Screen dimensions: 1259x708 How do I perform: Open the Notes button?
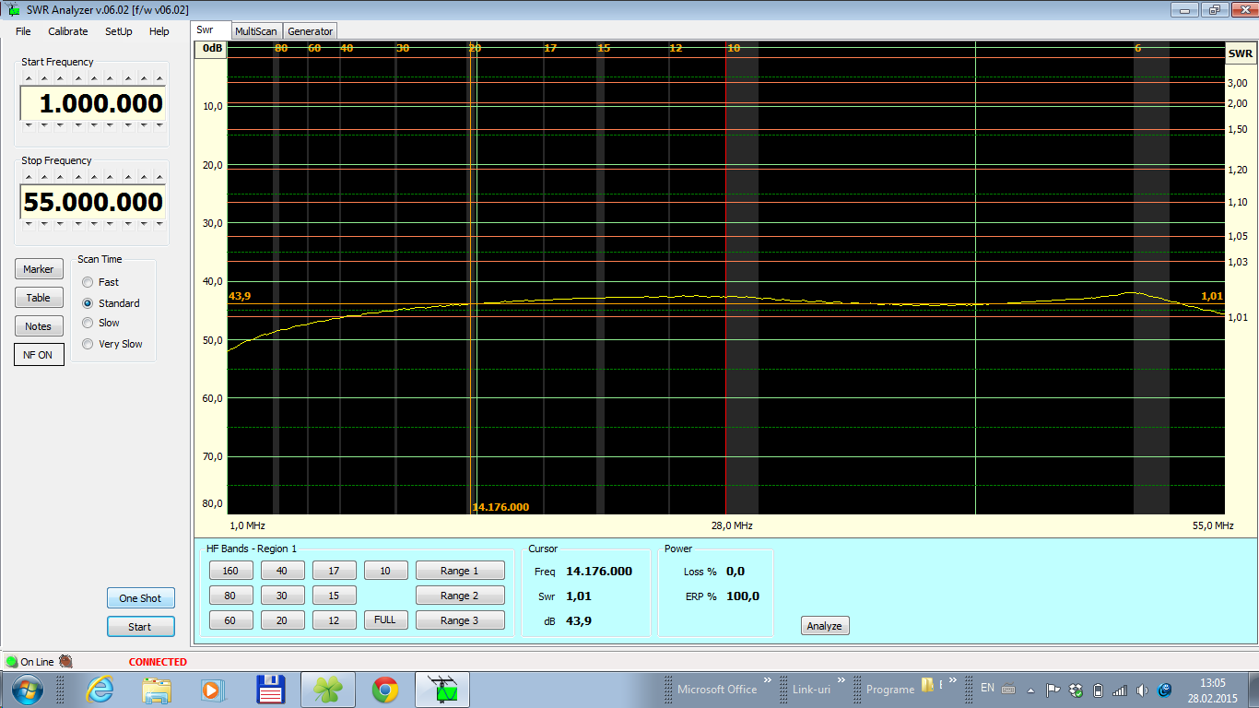(x=39, y=326)
